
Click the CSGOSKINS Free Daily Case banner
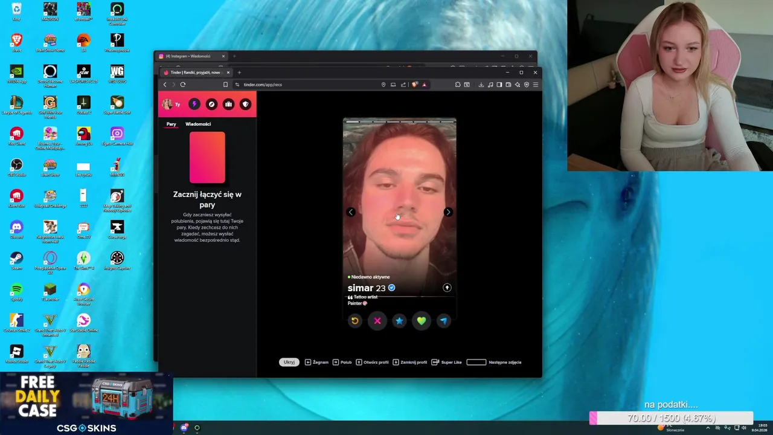click(86, 403)
